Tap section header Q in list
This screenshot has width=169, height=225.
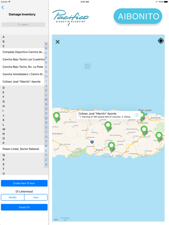(4, 155)
